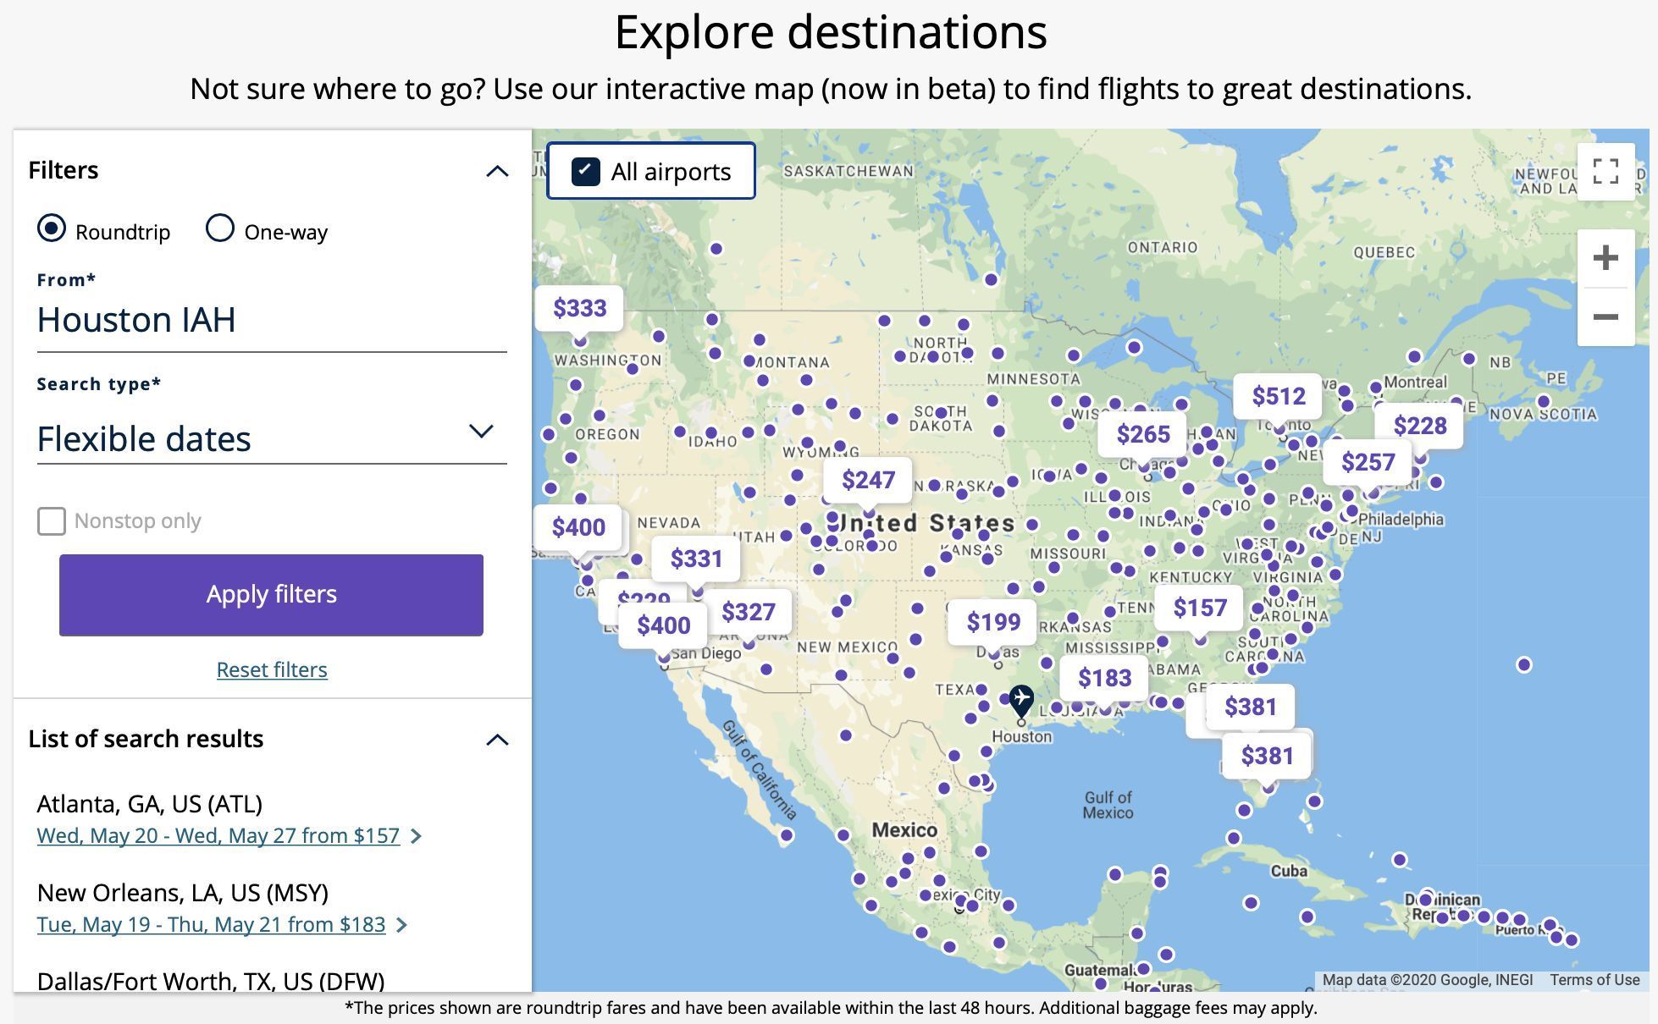Select the Roundtrip radio button
1658x1024 pixels.
52,228
